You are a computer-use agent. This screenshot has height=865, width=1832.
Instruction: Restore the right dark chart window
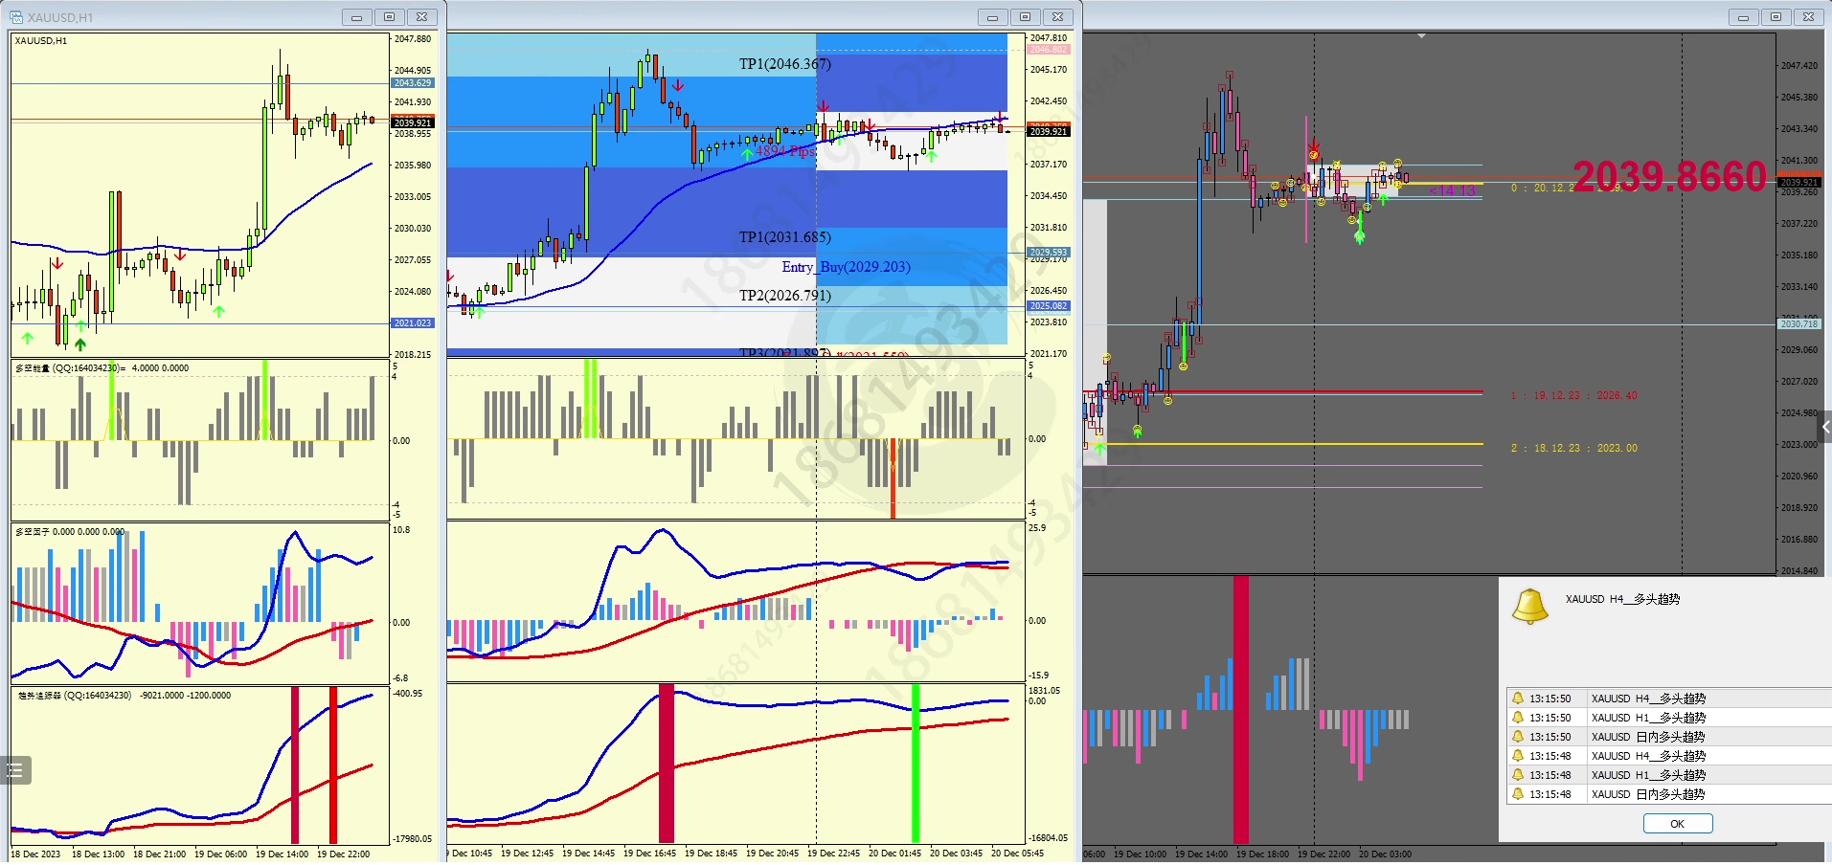[x=1775, y=17]
